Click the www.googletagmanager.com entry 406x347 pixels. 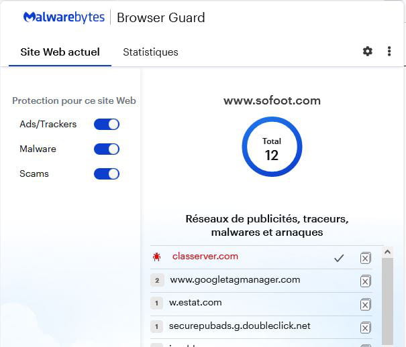235,280
